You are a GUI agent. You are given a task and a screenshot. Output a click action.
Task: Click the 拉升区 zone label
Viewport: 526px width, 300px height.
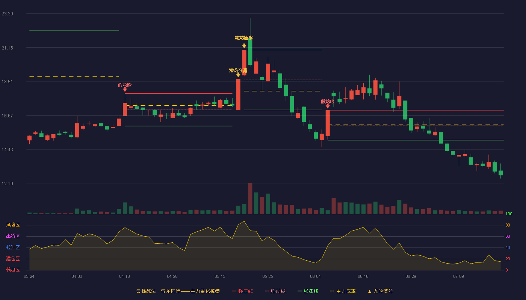[13, 247]
